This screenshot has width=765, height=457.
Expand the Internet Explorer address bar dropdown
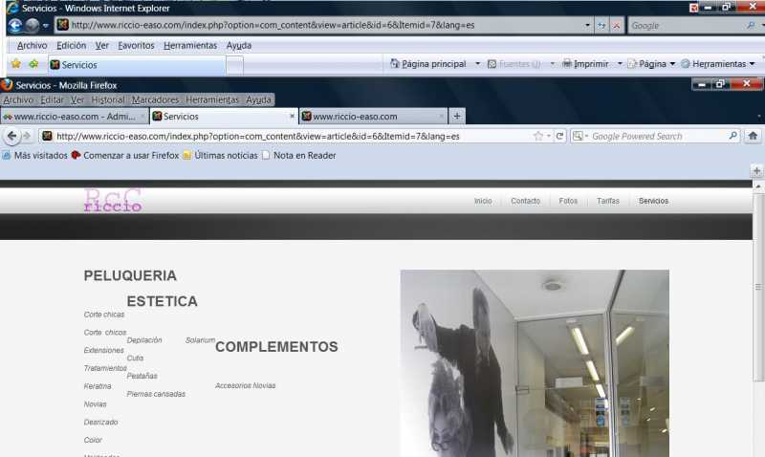587,25
